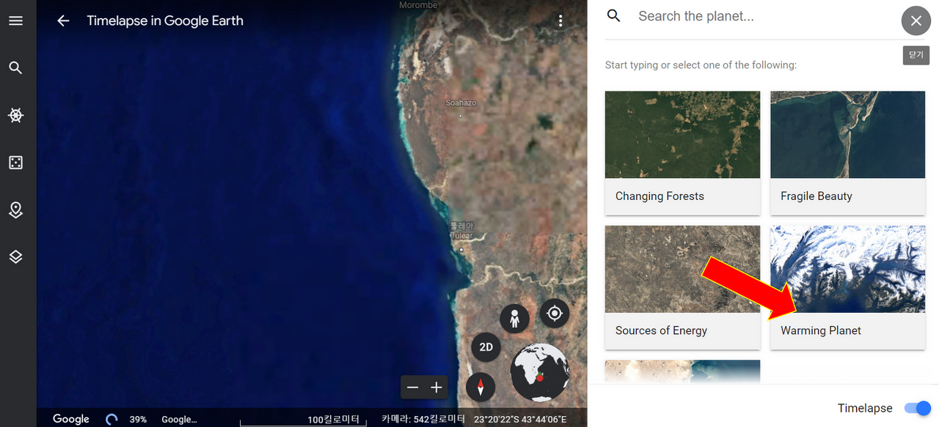
Task: Go back with the arrow beside Timelapse title
Action: click(63, 21)
